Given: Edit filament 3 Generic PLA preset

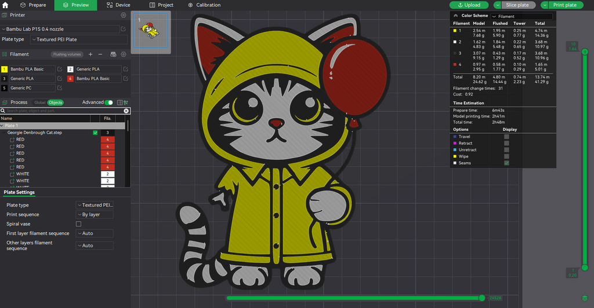Looking at the screenshot, I should (x=60, y=79).
